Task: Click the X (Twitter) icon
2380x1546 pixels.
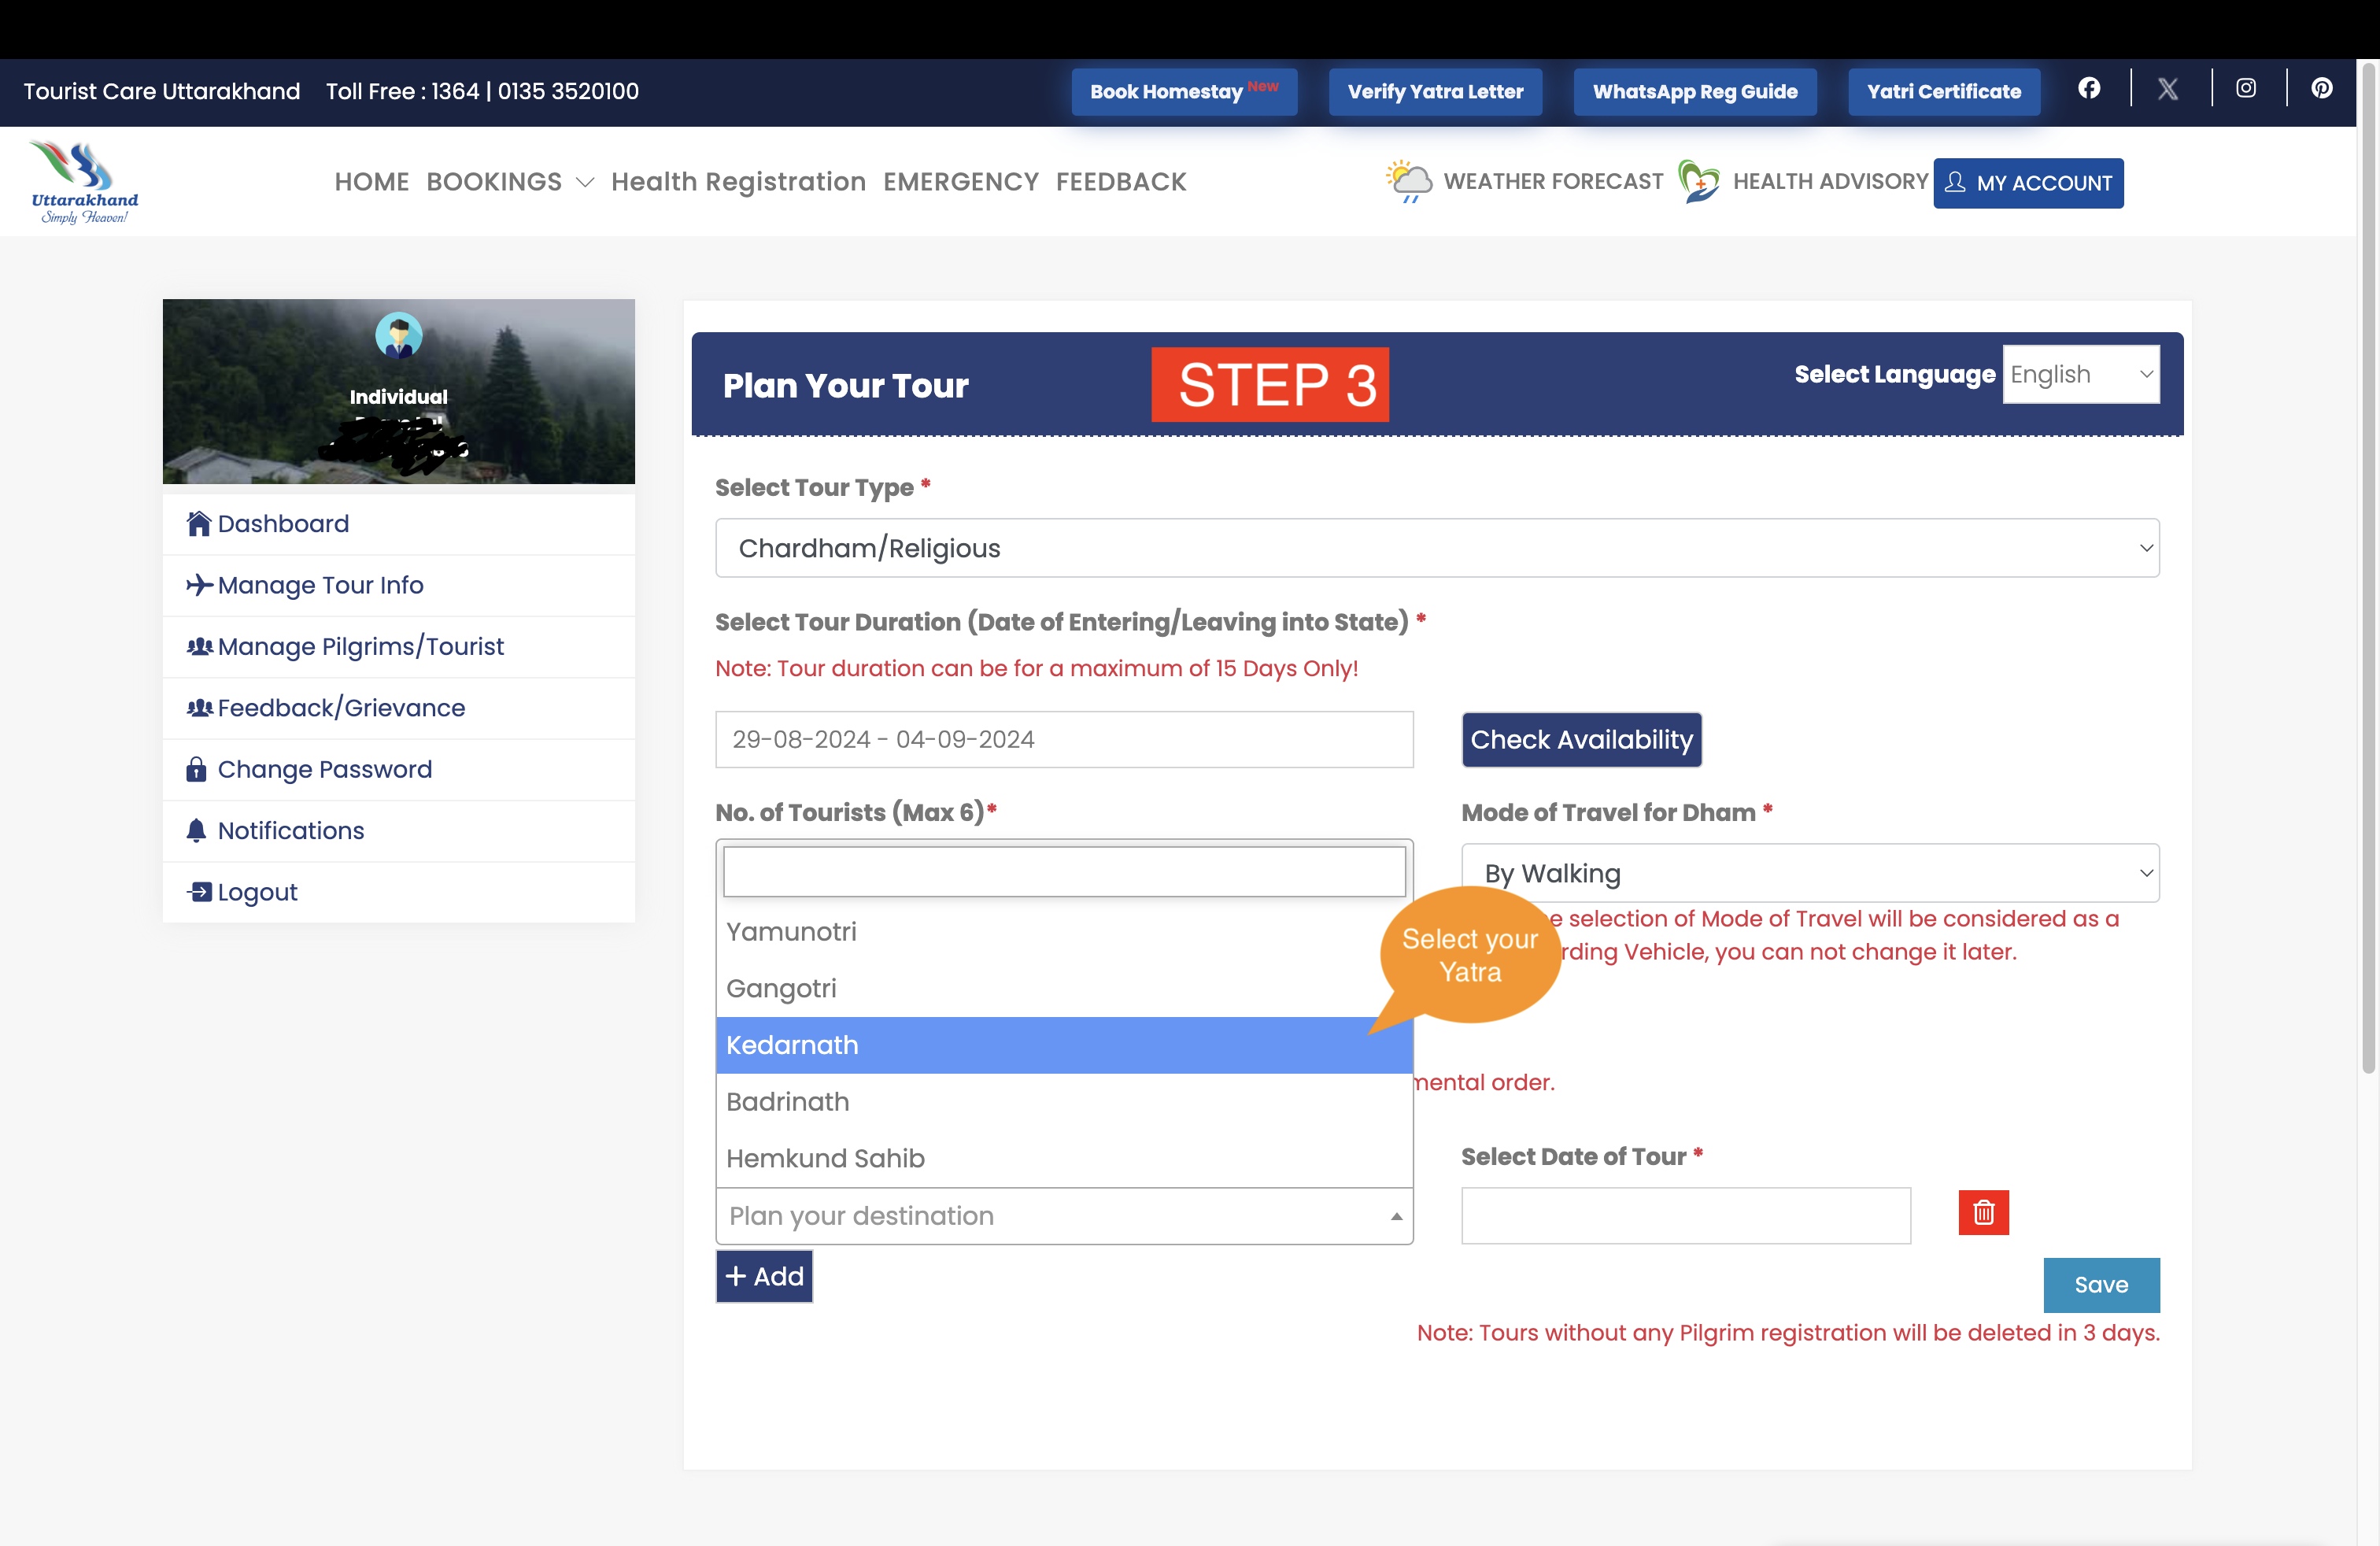Action: (x=2168, y=88)
